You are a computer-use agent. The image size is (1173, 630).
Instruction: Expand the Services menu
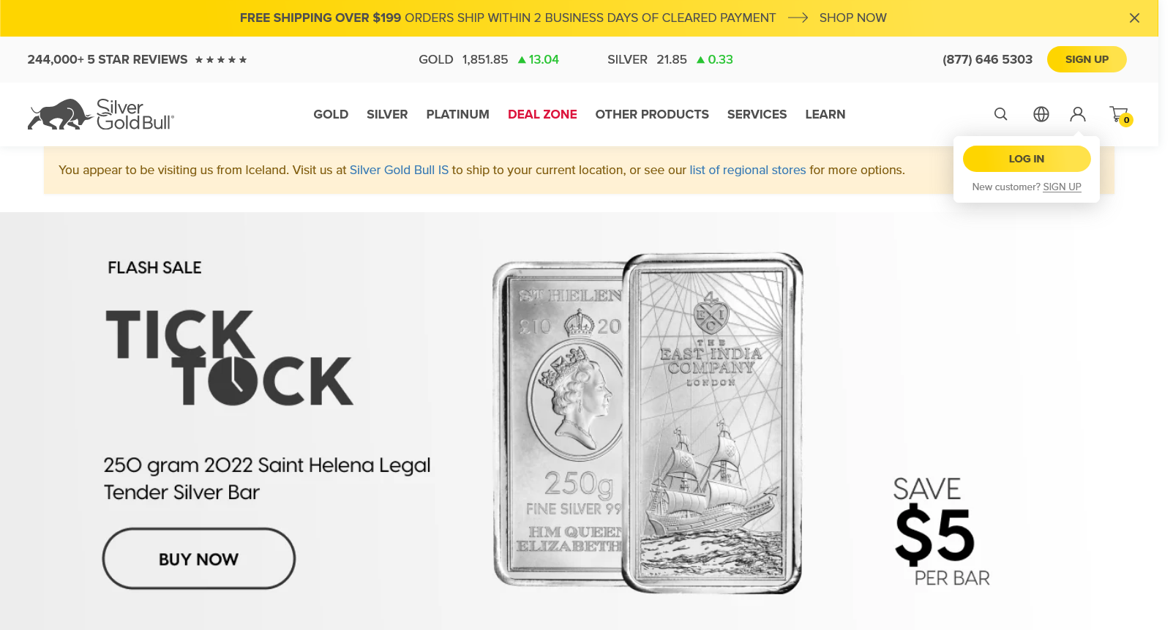tap(757, 114)
